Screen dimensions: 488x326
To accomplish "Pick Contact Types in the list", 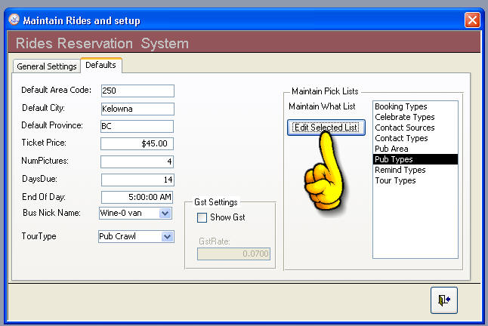I will (401, 139).
